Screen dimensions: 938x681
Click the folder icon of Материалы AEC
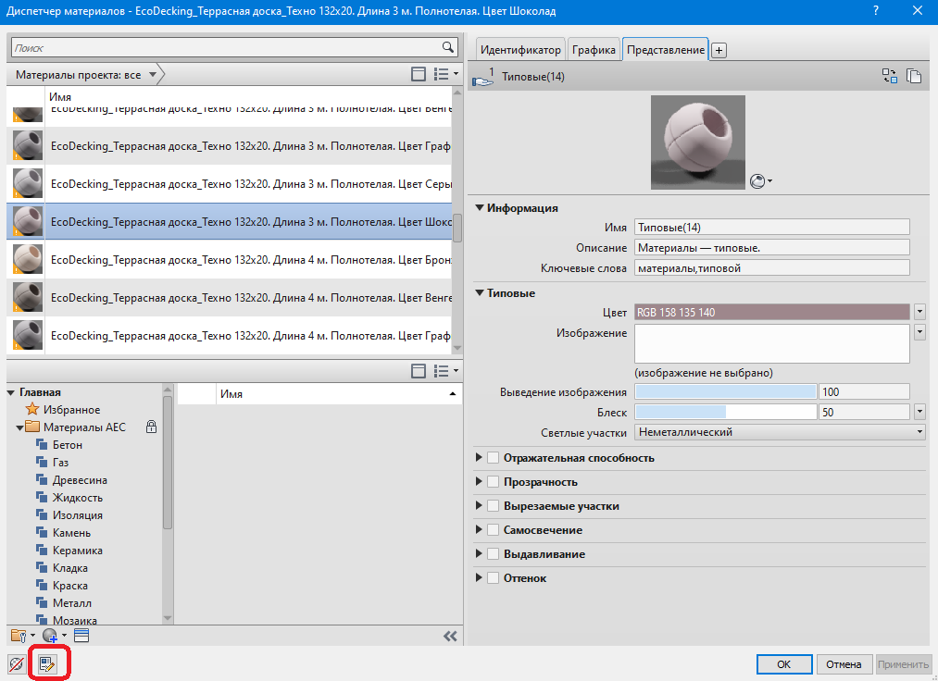(32, 427)
